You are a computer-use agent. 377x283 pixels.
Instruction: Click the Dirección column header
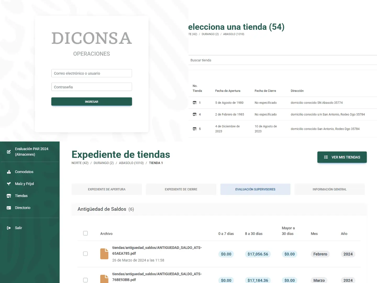coord(297,91)
